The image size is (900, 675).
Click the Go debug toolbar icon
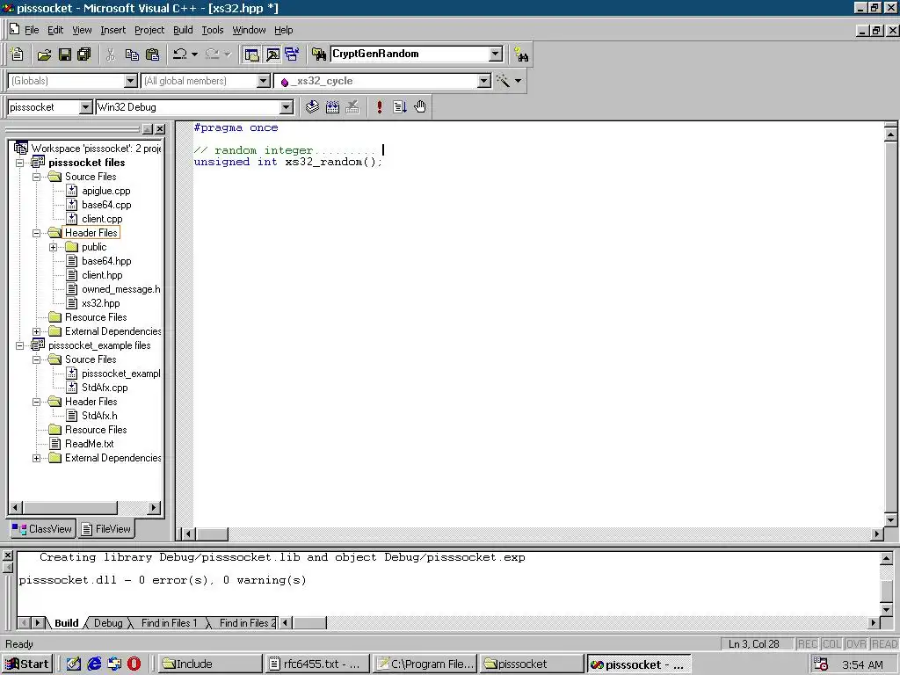tap(400, 106)
